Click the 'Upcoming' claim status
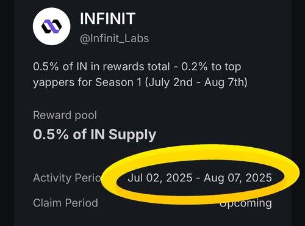 click(246, 203)
